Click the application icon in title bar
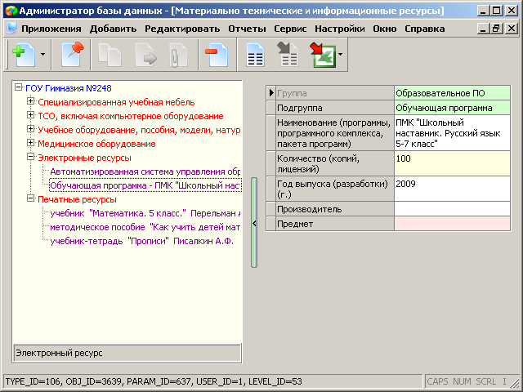This screenshot has height=392, width=523. pos(11,11)
